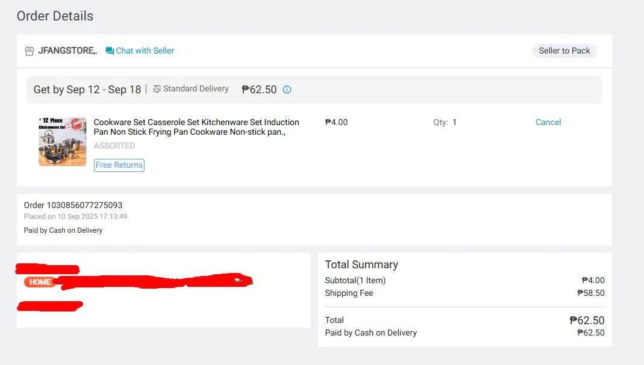Cancel the cookware set order

[548, 122]
